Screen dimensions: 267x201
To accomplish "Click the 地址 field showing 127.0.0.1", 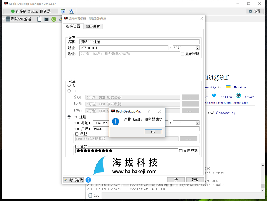I will 124,48.
